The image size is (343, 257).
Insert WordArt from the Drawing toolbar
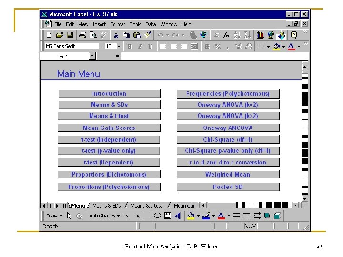(178, 216)
